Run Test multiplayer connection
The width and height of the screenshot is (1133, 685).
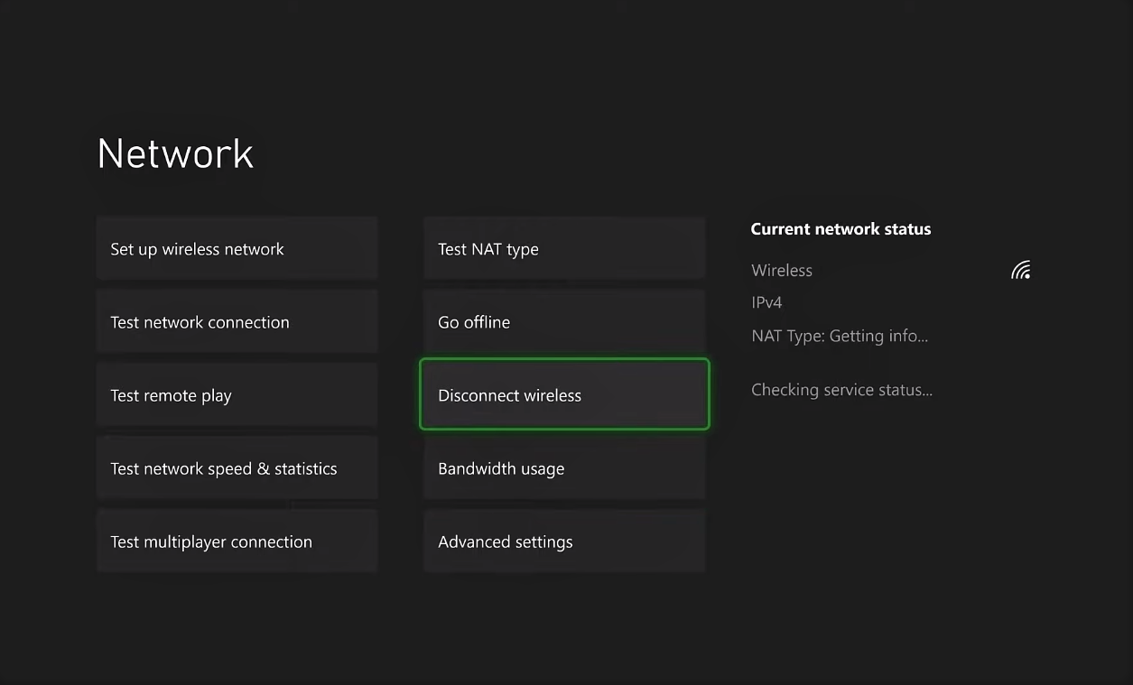237,542
